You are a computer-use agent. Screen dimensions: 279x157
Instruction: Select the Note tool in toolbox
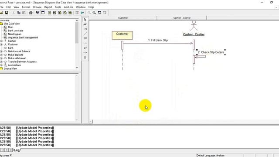click(85, 29)
